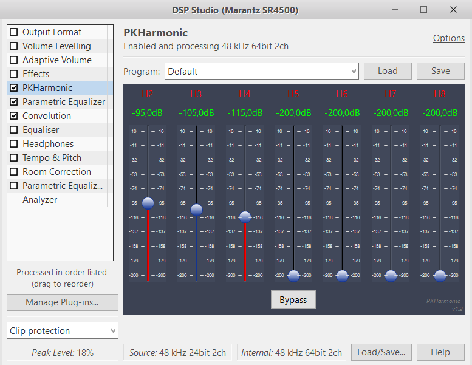Enable the Tempo & Pitch checkbox
Image resolution: width=472 pixels, height=365 pixels.
coord(14,158)
